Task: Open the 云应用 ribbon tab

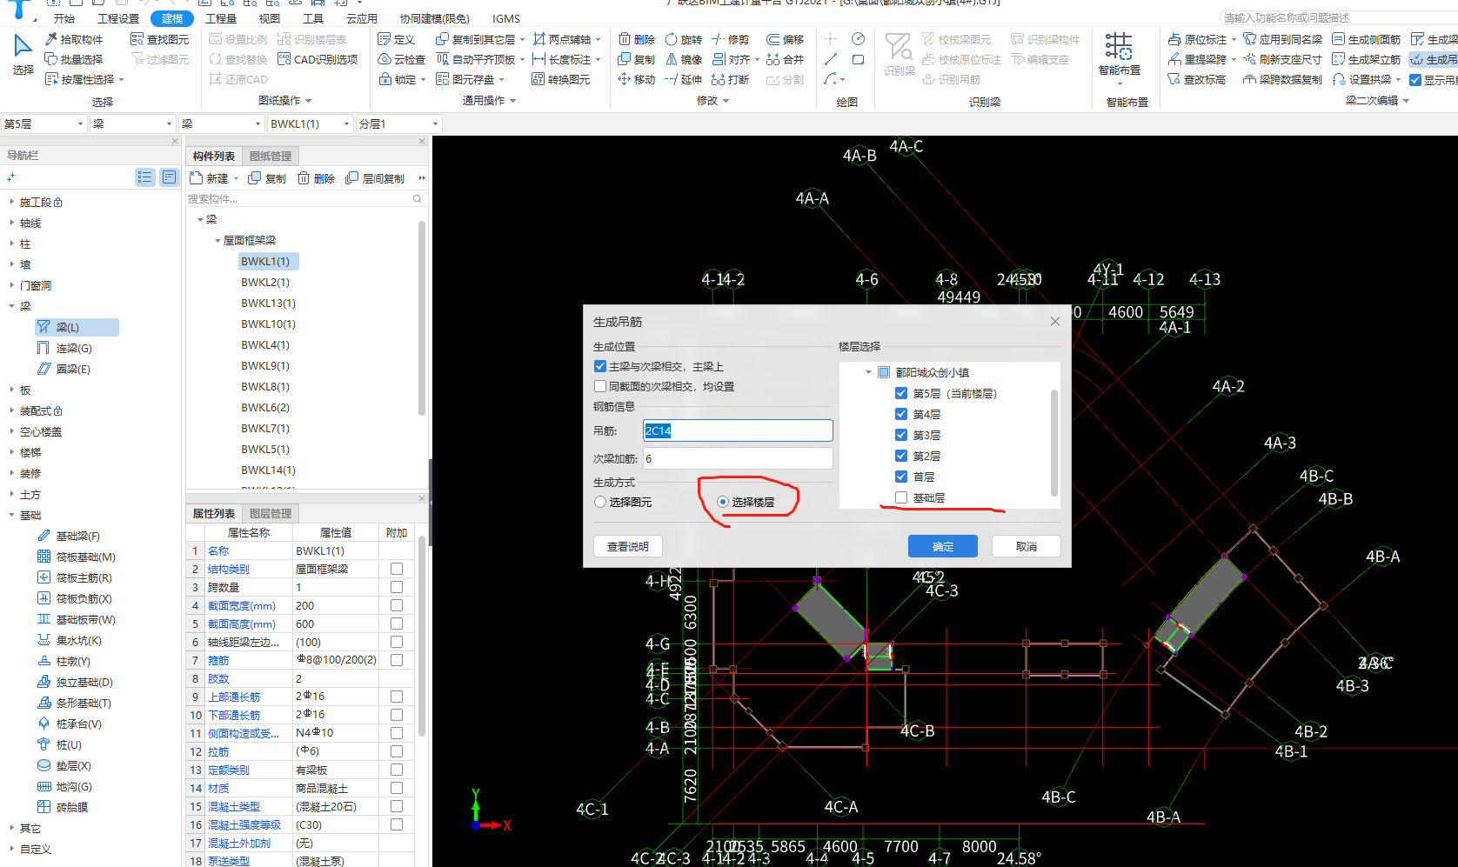Action: (x=362, y=18)
